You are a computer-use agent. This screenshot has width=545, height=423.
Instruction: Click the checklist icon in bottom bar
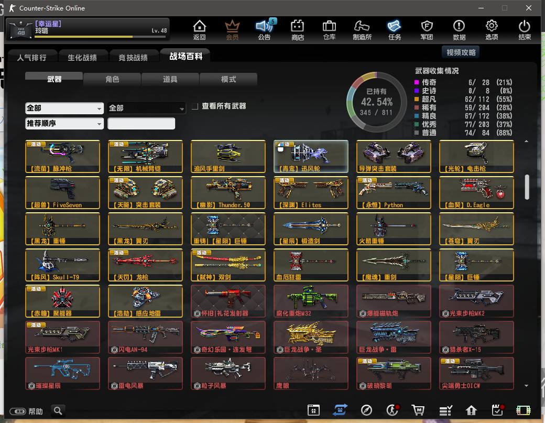(445, 410)
